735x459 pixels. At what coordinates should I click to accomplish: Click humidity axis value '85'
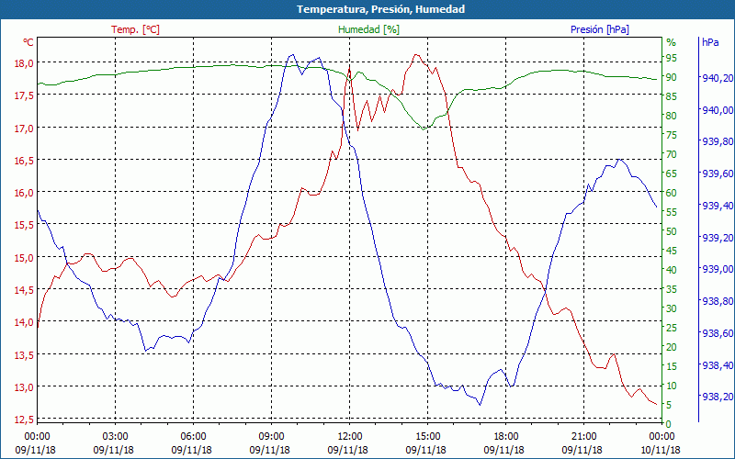pyautogui.click(x=672, y=96)
